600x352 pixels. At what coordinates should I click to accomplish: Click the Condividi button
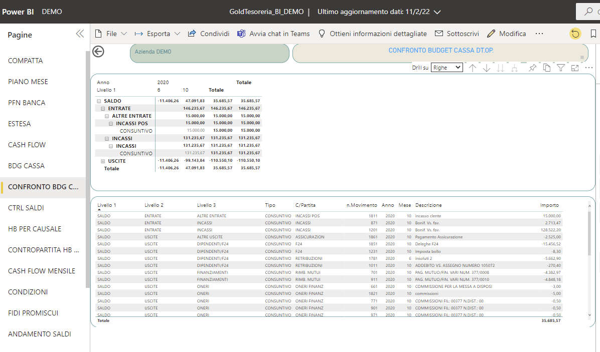click(x=208, y=34)
